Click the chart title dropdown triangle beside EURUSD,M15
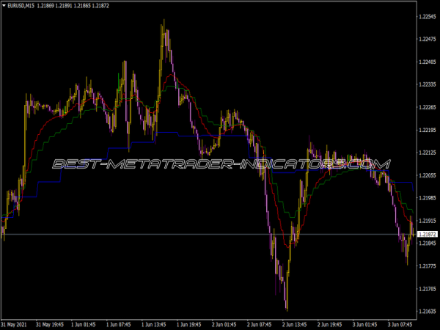The image size is (440, 330). tap(4, 5)
